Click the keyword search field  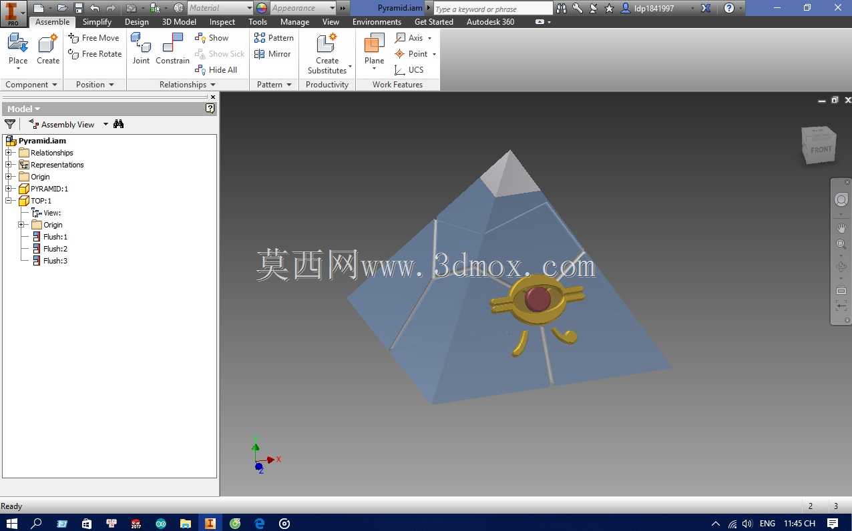click(493, 9)
